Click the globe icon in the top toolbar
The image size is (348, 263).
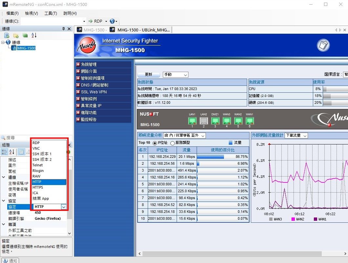pyautogui.click(x=112, y=21)
